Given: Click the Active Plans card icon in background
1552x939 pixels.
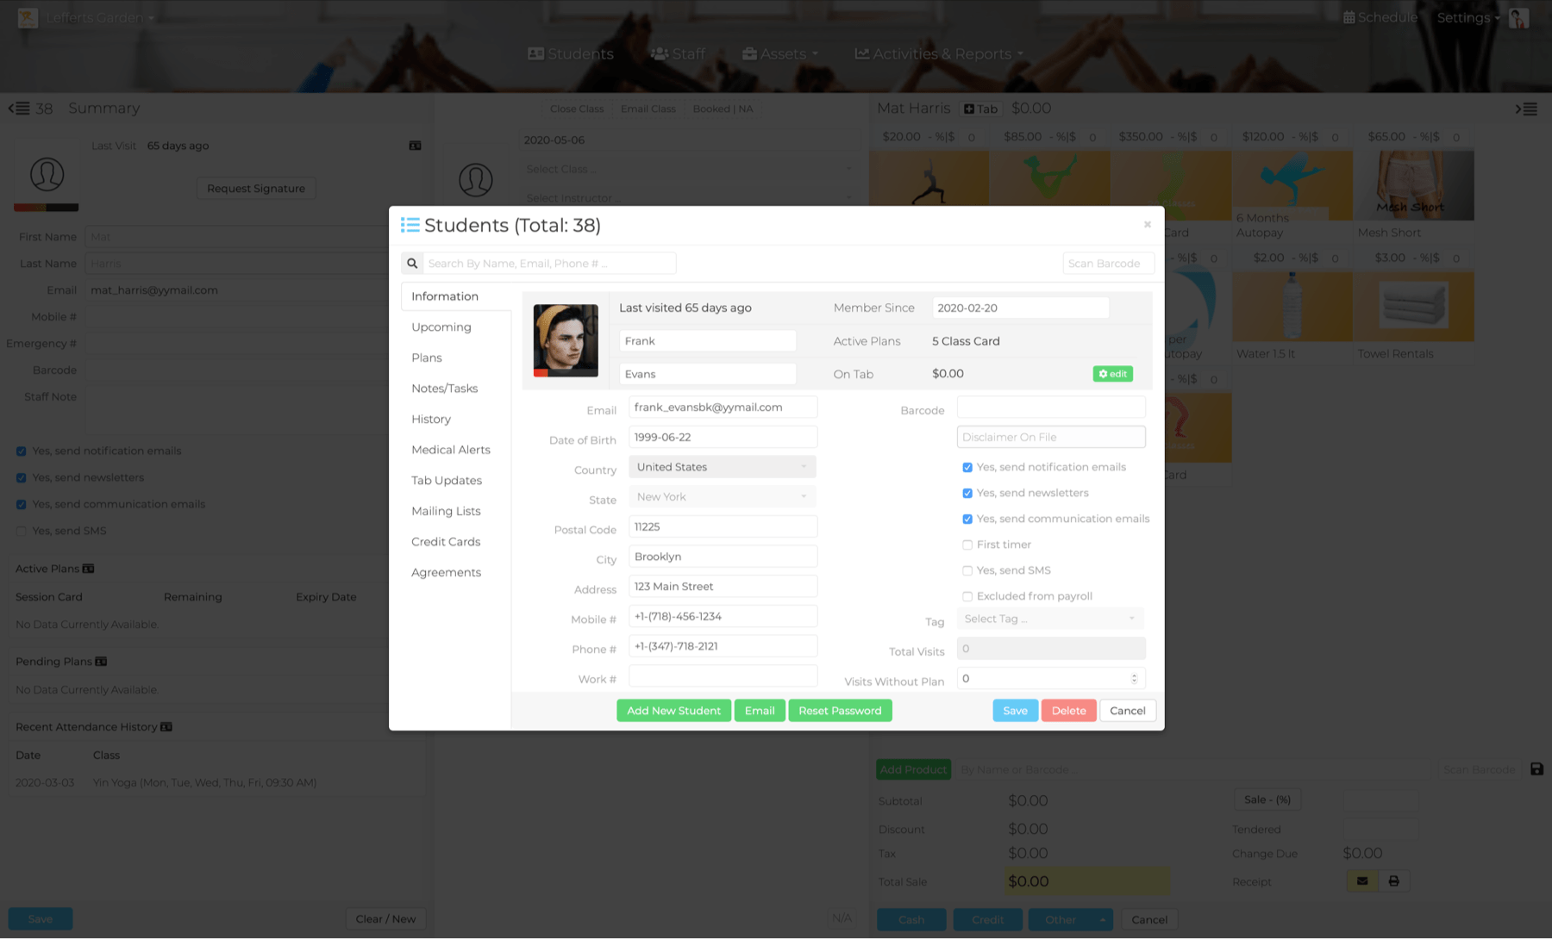Looking at the screenshot, I should (89, 569).
